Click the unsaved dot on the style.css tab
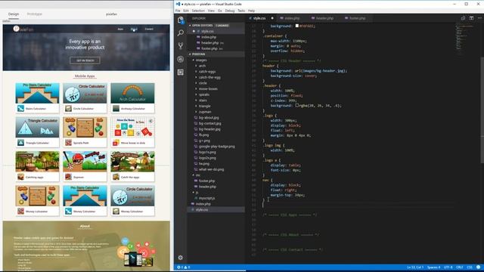This screenshot has width=484, height=272. [x=272, y=18]
